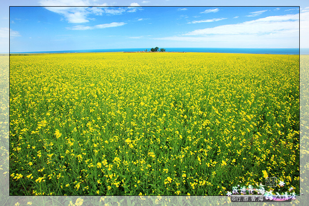Click the square seal stamp in the watermark
Viewport: 309px width, 206px height.
[x=271, y=182]
